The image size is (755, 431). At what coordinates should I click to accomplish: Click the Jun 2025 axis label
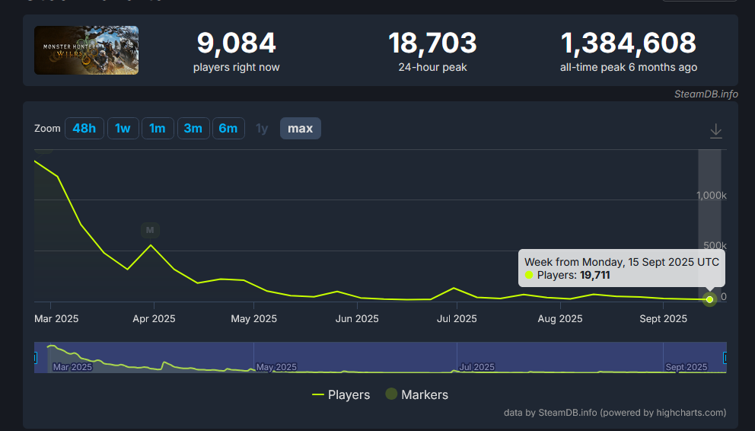point(357,319)
